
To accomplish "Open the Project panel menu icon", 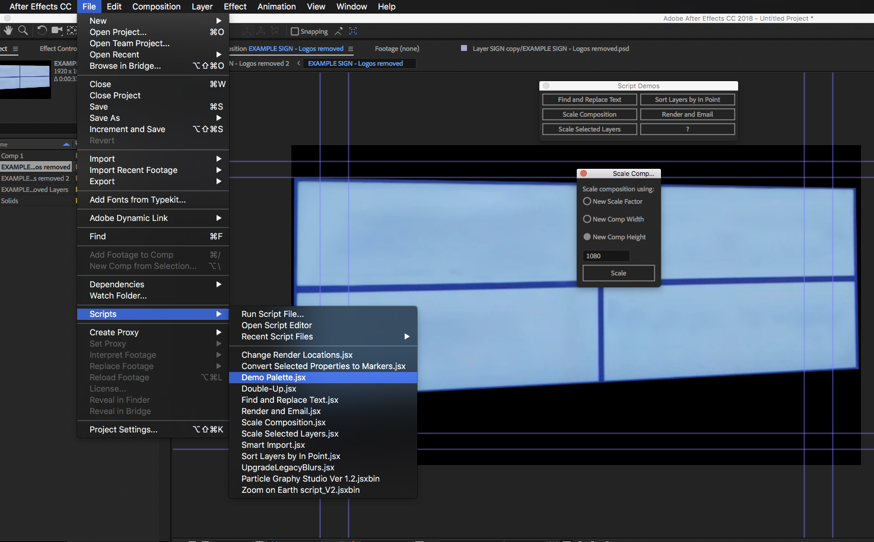I will point(15,49).
